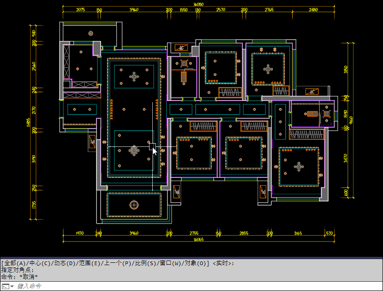Image resolution: width=383 pixels, height=291 pixels.
Task: Open the recent commands dropdown arrow
Action: pos(12,286)
